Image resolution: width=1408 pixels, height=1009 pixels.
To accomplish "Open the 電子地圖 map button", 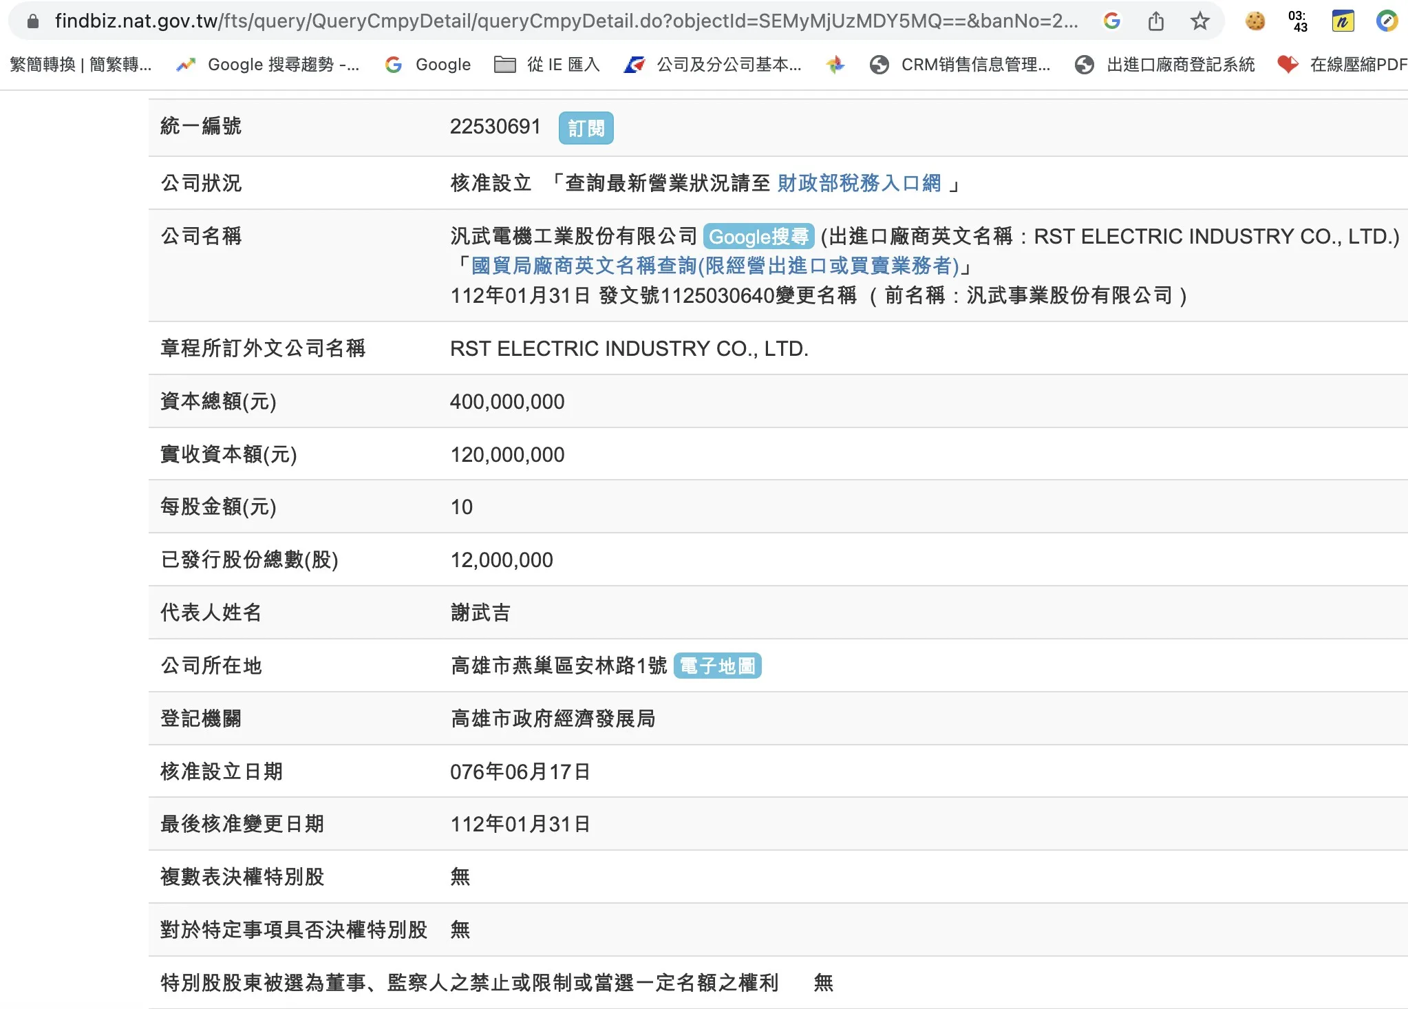I will (x=717, y=666).
